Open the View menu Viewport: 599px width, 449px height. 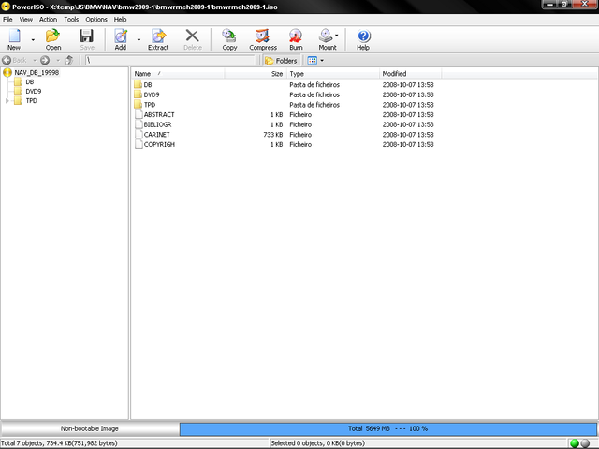pos(26,19)
